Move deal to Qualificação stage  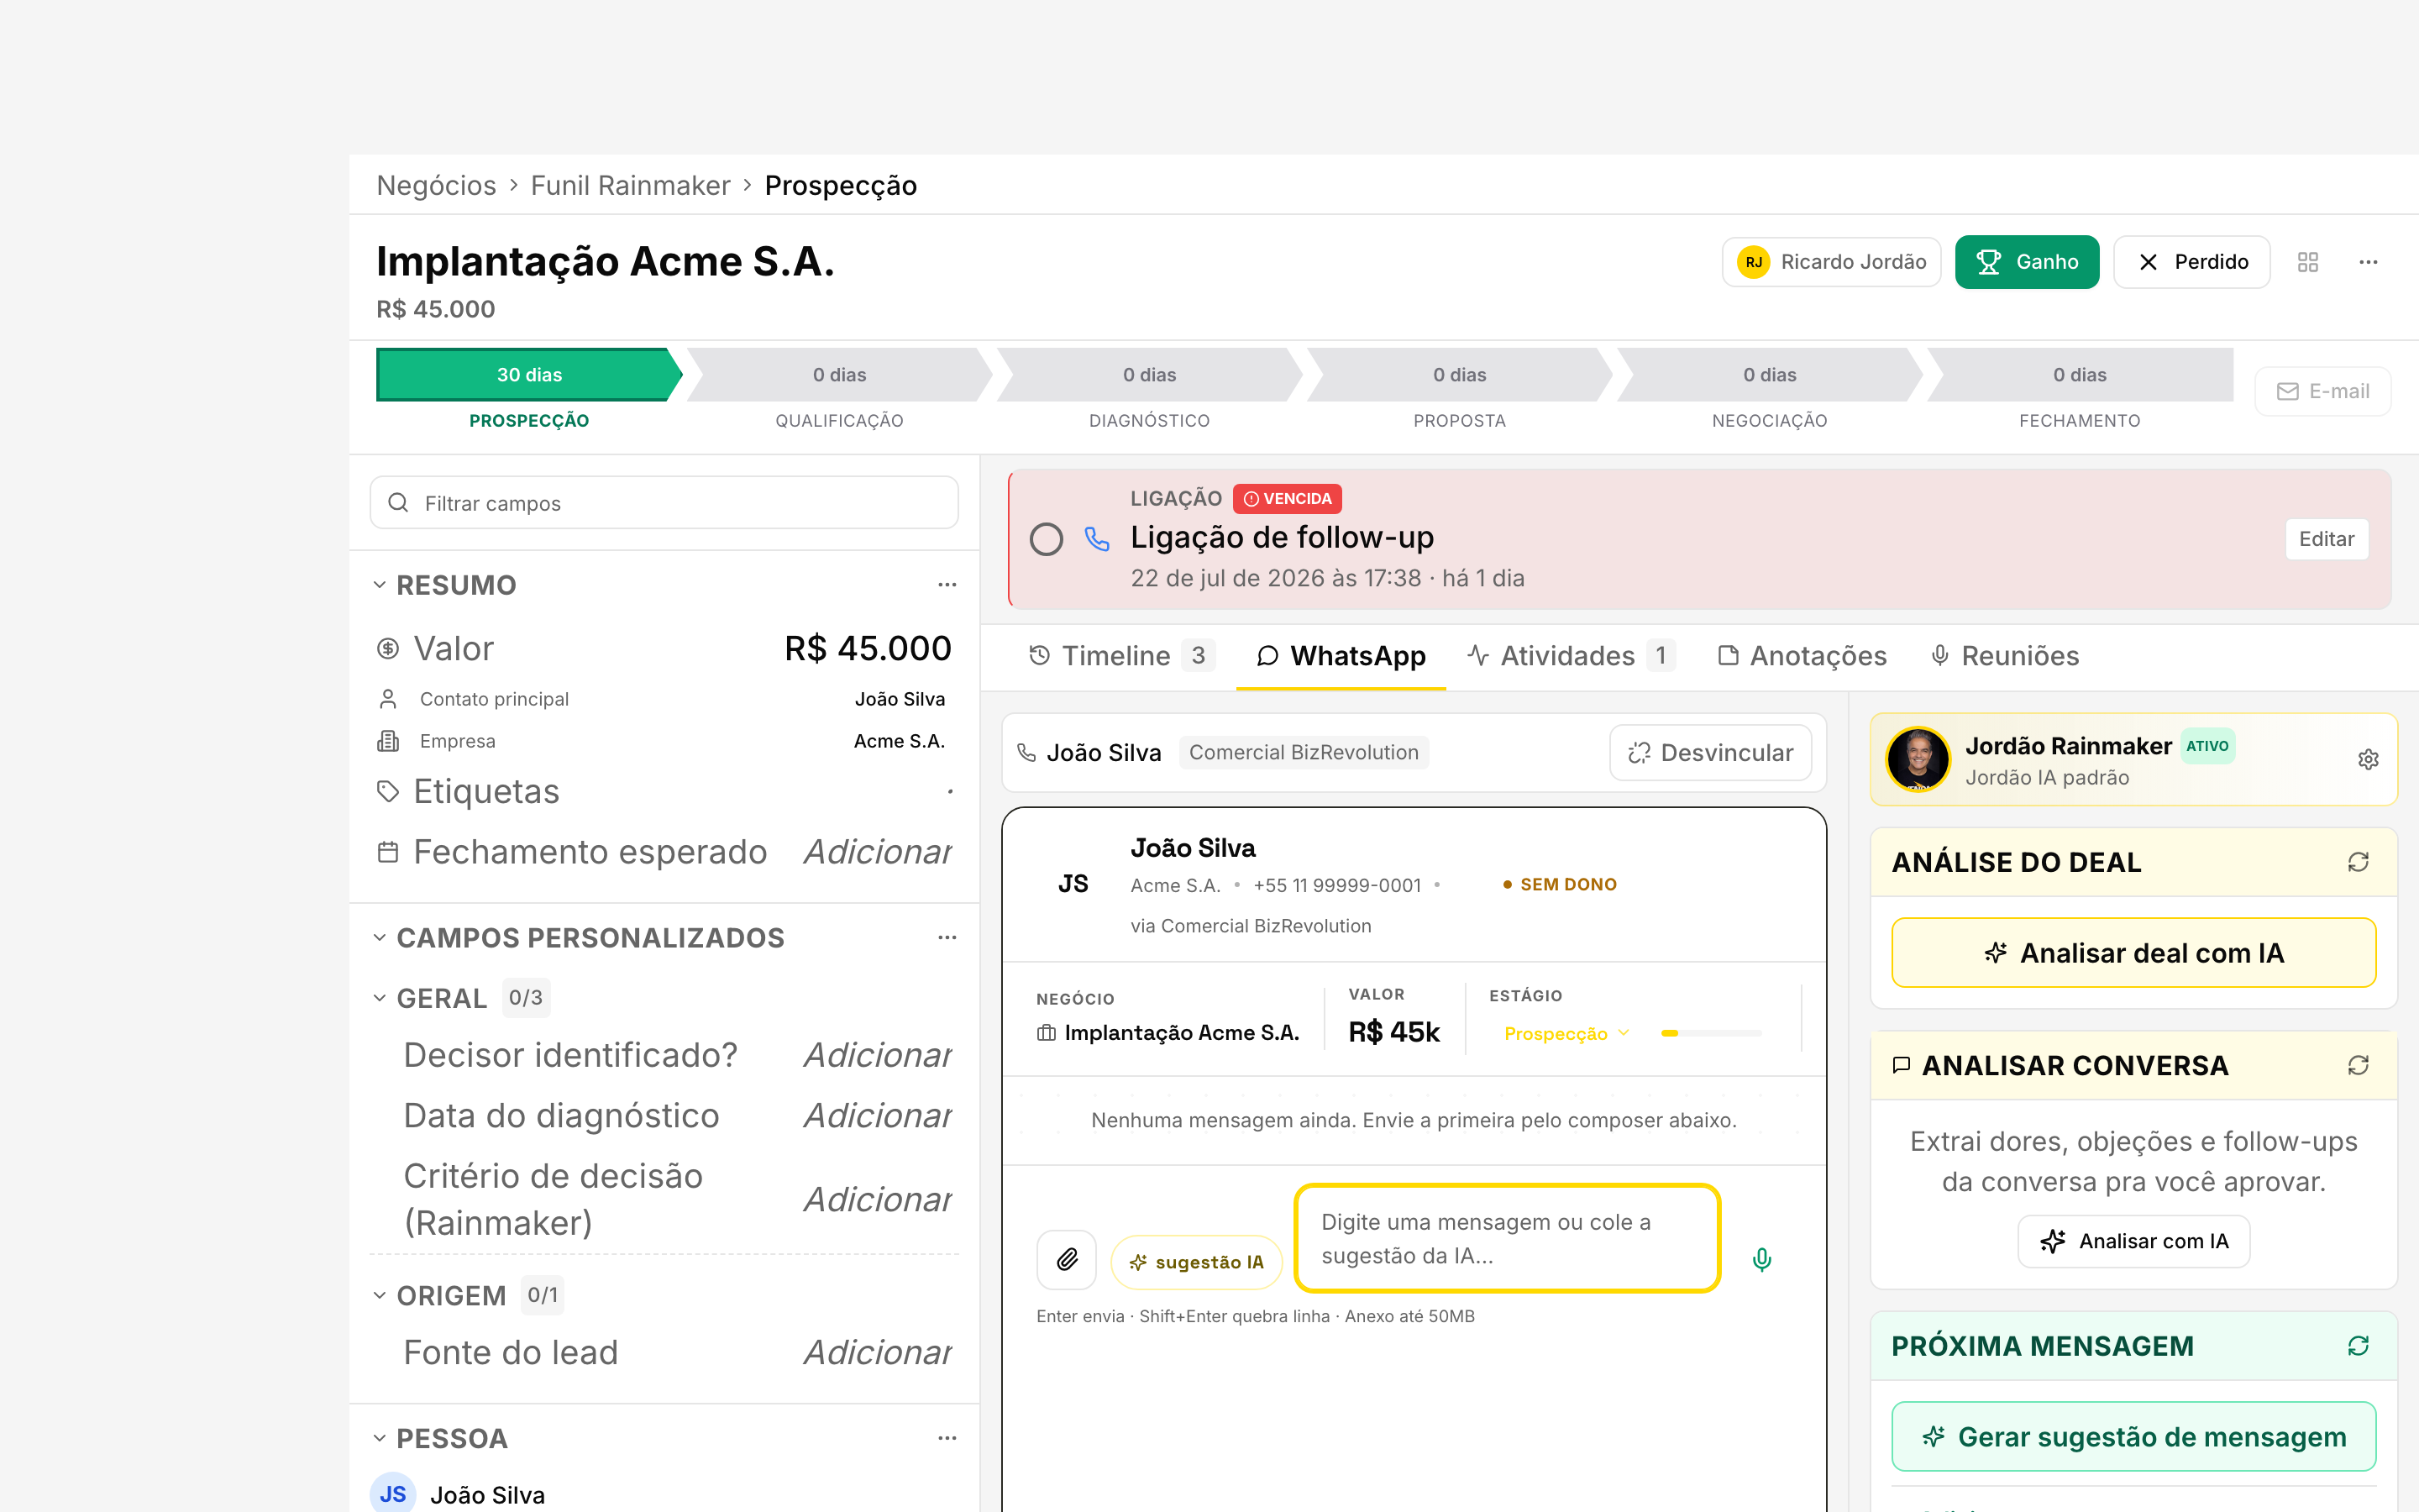[840, 375]
